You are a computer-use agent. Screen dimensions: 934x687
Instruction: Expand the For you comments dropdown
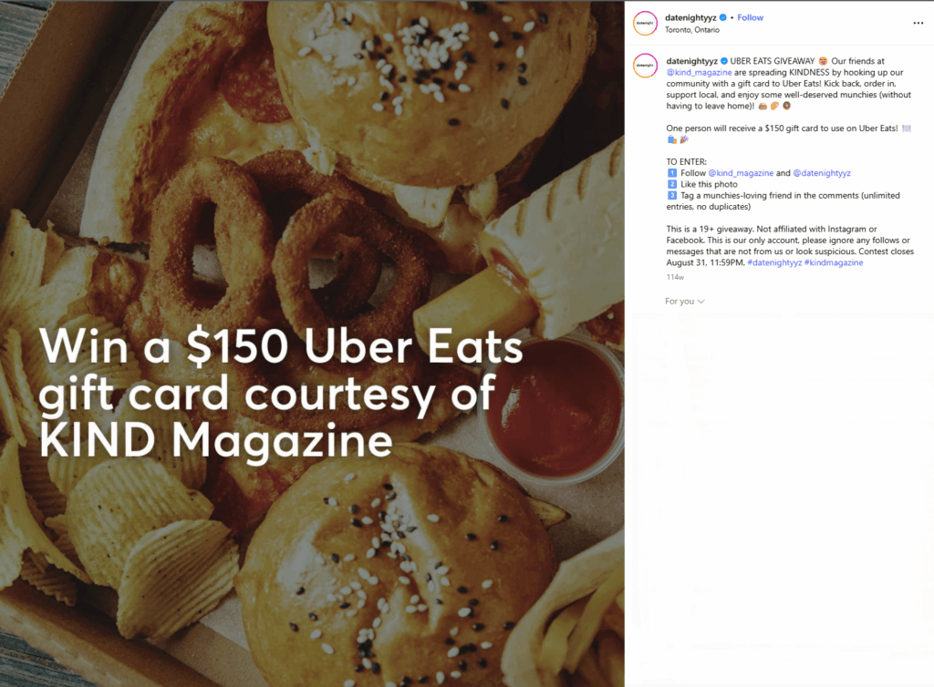coord(685,301)
